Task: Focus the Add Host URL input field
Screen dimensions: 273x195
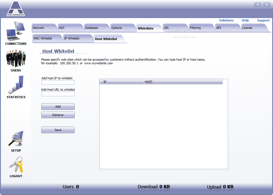Action: click(58, 94)
